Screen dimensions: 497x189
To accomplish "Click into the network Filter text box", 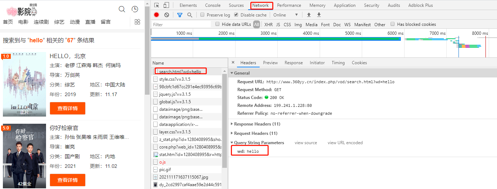I will coord(181,24).
